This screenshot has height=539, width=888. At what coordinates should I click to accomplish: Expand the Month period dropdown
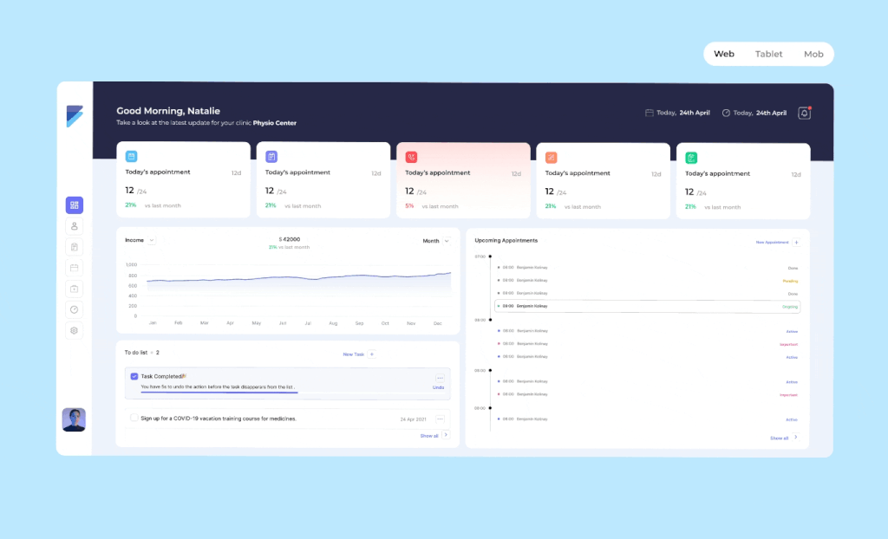click(x=447, y=241)
